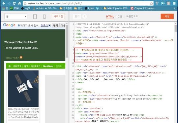Screen dimensions: 178x123
Task: Click the <body> tag line
Action: pos(79,89)
